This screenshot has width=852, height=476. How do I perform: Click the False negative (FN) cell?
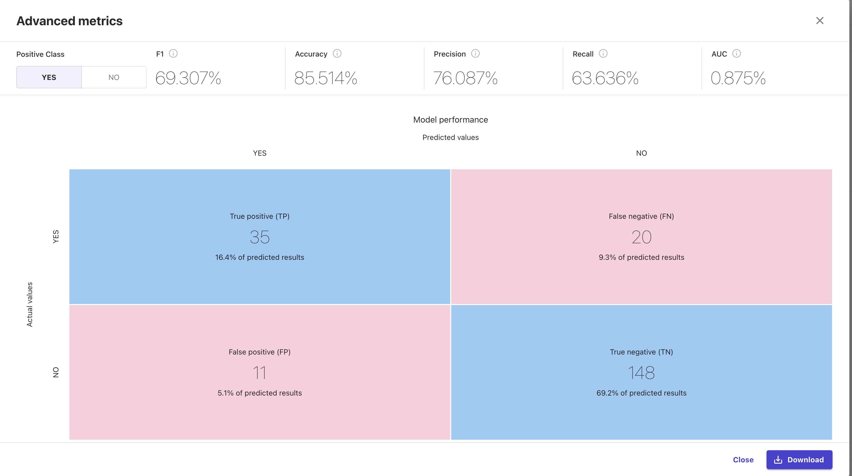tap(641, 236)
